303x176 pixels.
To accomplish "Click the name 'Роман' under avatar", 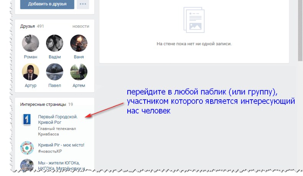I will 31,57.
